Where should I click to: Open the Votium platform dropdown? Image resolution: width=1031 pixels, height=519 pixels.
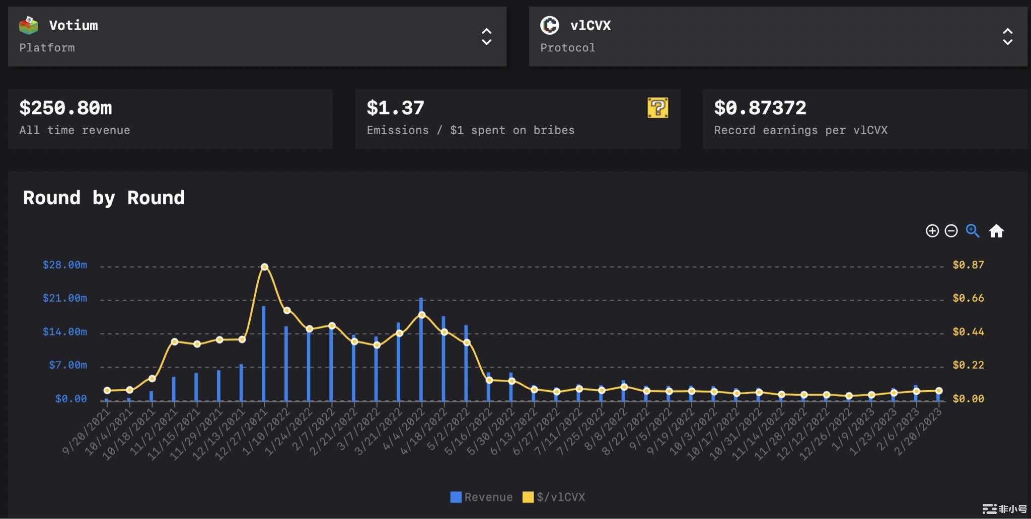257,36
